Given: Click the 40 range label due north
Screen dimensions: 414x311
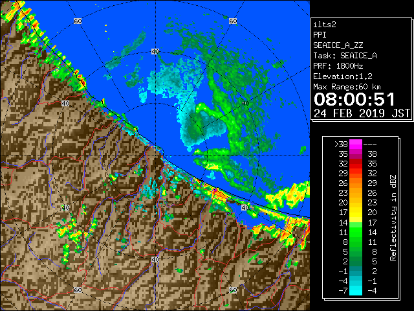Looking at the screenshot, I should 155,52.
